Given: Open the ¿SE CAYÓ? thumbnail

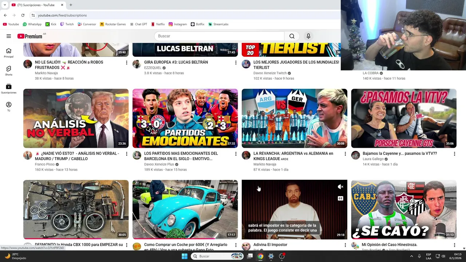Looking at the screenshot, I should click(x=403, y=209).
